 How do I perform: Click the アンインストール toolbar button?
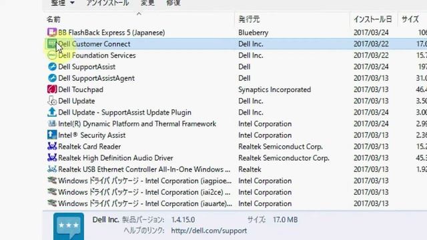coord(107,3)
